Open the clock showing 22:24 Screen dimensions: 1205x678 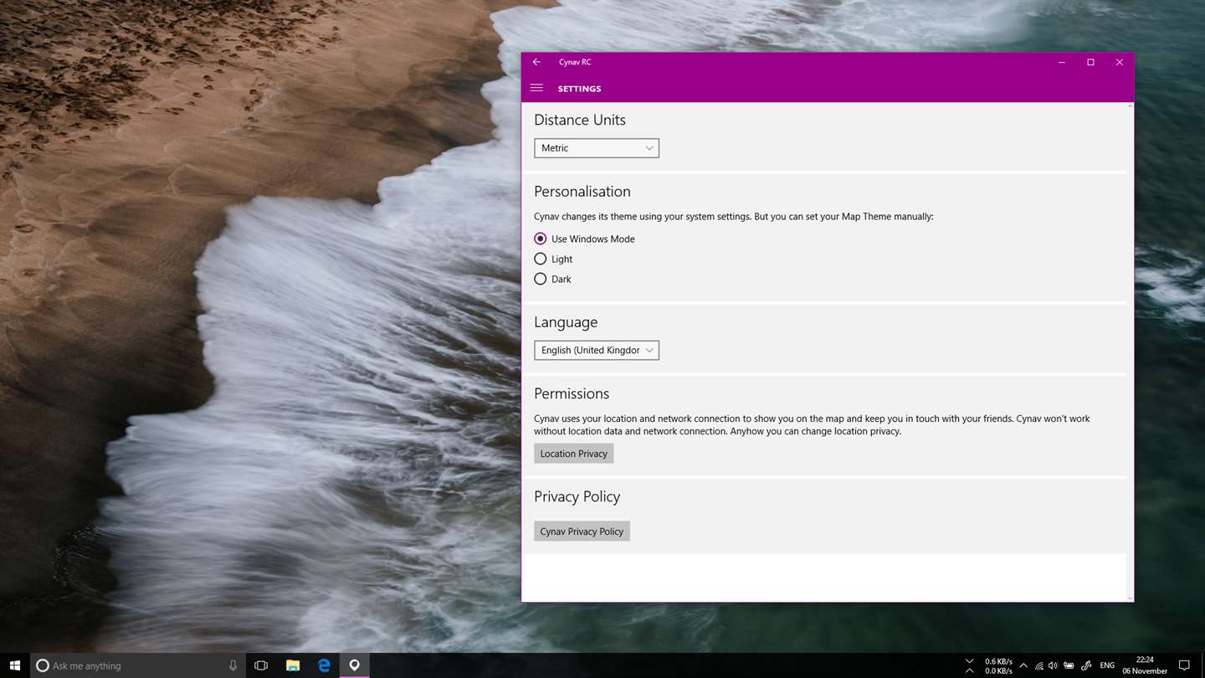tap(1145, 665)
